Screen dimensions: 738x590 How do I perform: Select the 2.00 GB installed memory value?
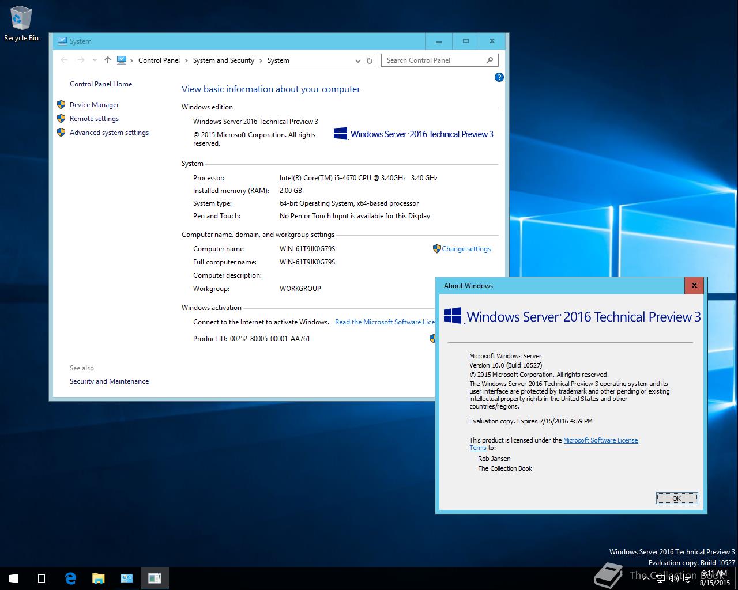click(x=291, y=191)
